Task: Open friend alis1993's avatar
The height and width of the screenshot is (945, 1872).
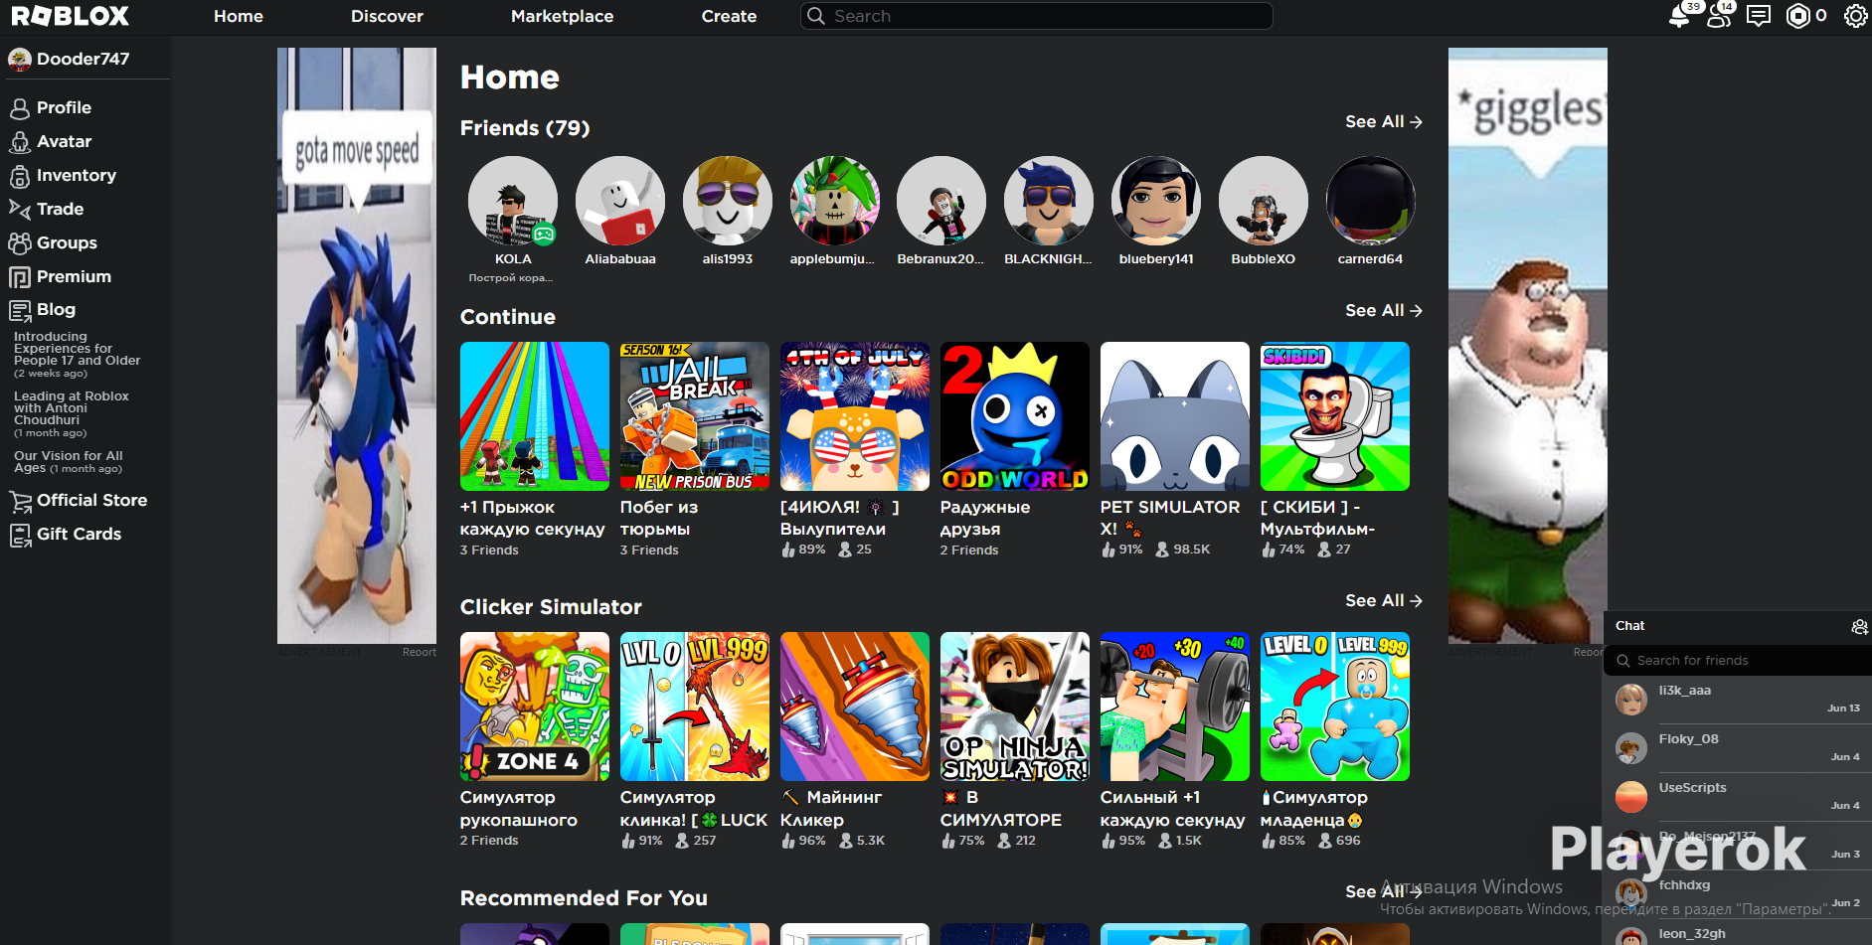Action: coord(728,201)
